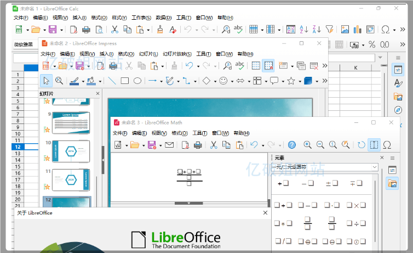Click Line Color pen swatch in Impress
Image resolution: width=413 pixels, height=253 pixels.
(x=74, y=81)
